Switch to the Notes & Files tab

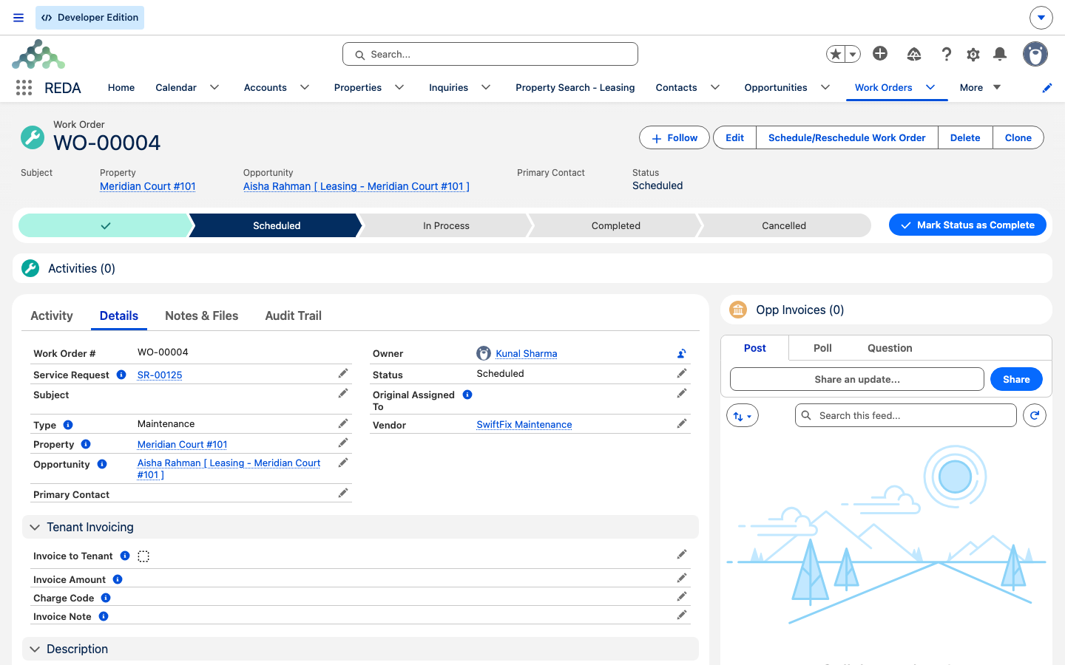coord(202,316)
